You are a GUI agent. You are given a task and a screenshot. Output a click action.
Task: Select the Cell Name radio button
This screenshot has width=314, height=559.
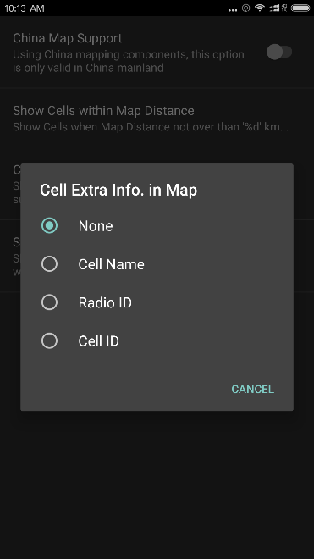pyautogui.click(x=49, y=264)
